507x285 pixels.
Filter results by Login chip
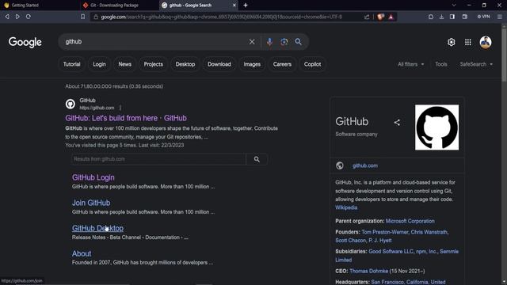(99, 64)
